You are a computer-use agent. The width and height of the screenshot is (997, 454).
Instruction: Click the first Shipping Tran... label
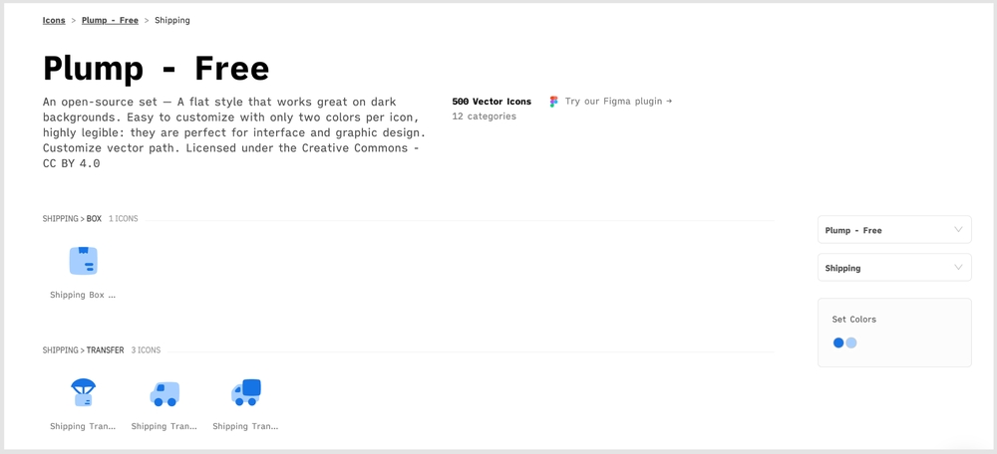click(x=84, y=427)
